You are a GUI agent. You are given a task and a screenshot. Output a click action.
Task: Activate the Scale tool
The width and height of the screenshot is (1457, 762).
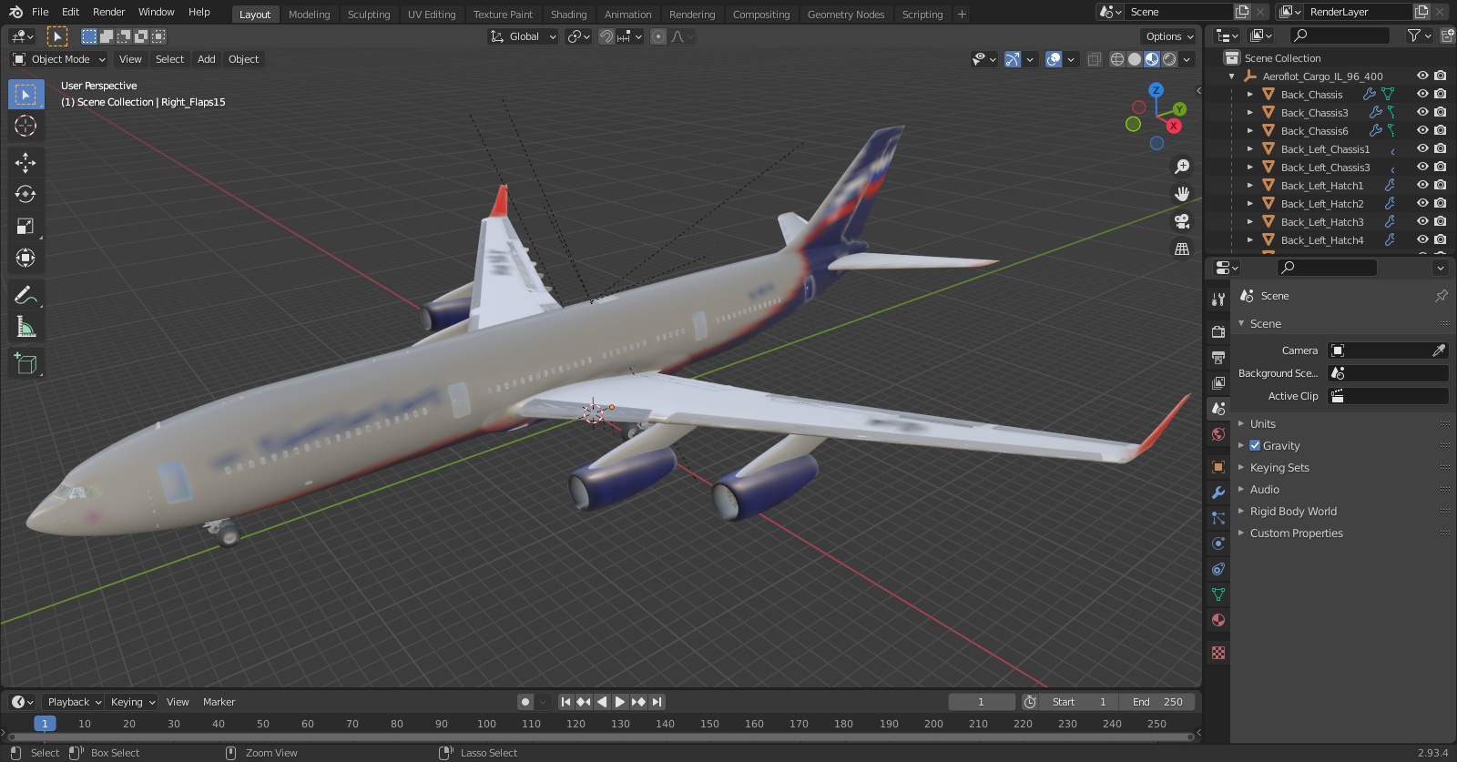(25, 226)
